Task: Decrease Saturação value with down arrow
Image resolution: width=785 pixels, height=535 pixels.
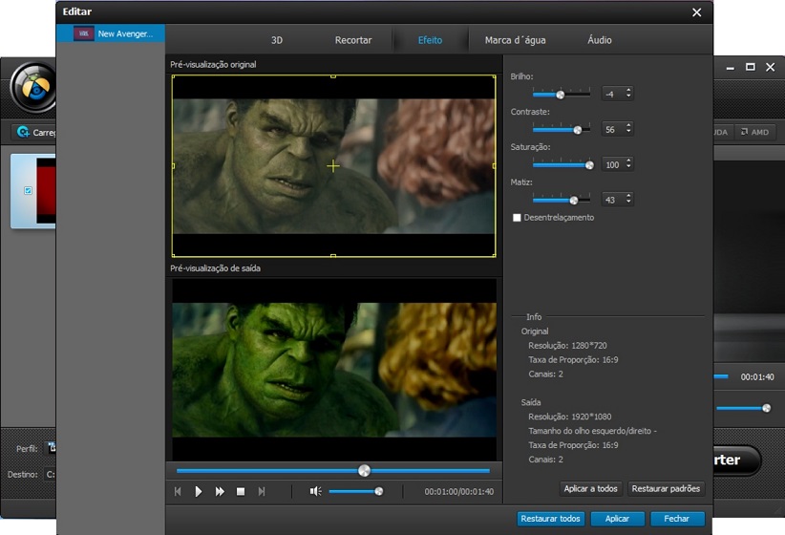Action: [628, 167]
